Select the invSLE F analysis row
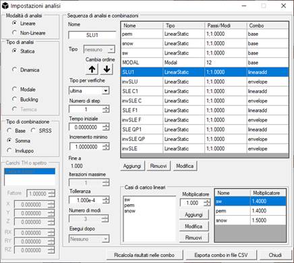The image size is (294, 263). (x=205, y=120)
